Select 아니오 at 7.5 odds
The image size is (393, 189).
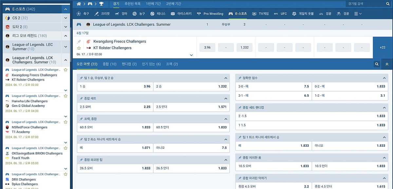pos(191,148)
